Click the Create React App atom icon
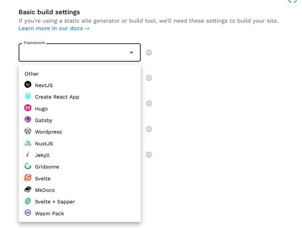 (x=28, y=97)
